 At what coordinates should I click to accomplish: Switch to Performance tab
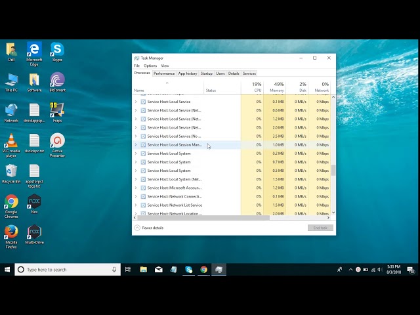tap(164, 73)
